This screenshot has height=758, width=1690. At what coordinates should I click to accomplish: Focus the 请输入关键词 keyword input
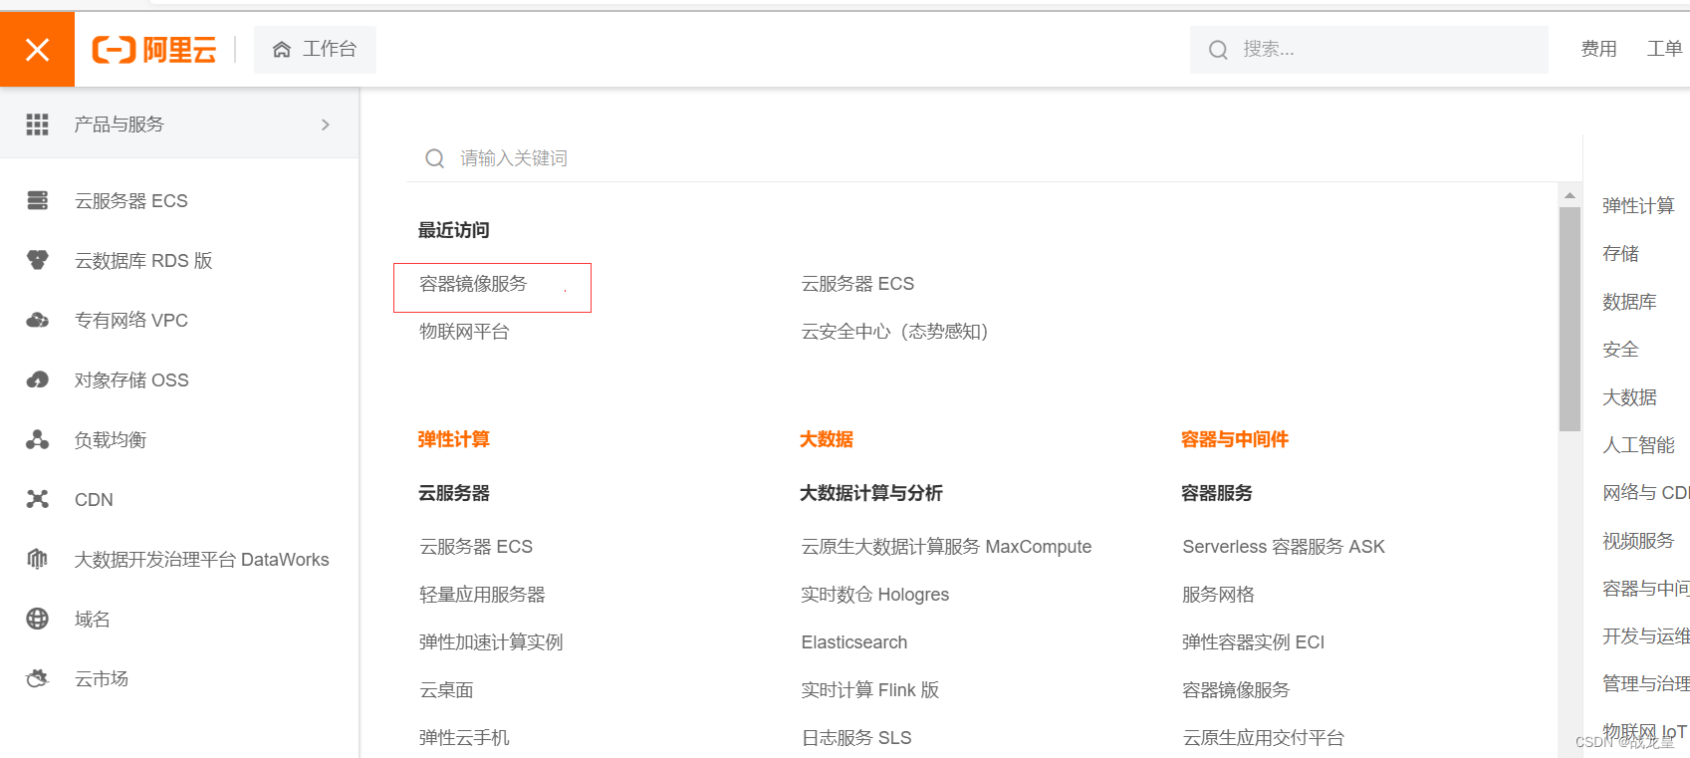pos(996,158)
